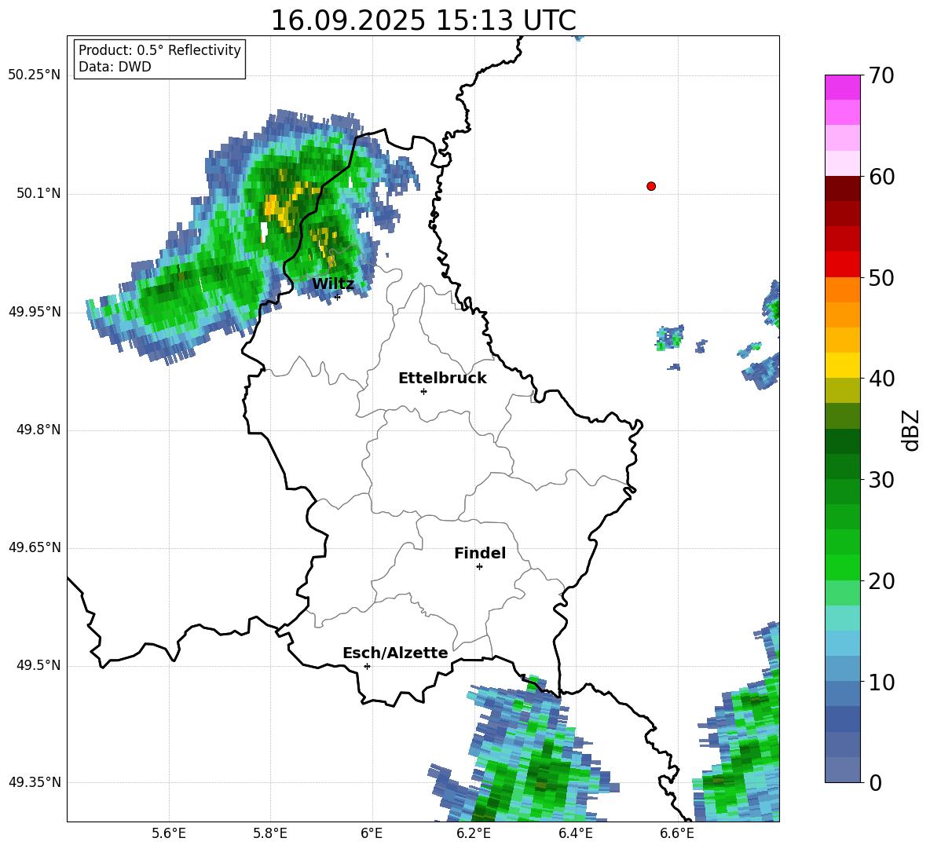The width and height of the screenshot is (930, 849).
Task: Click the dBZ colorbar axis label
Action: 910,430
